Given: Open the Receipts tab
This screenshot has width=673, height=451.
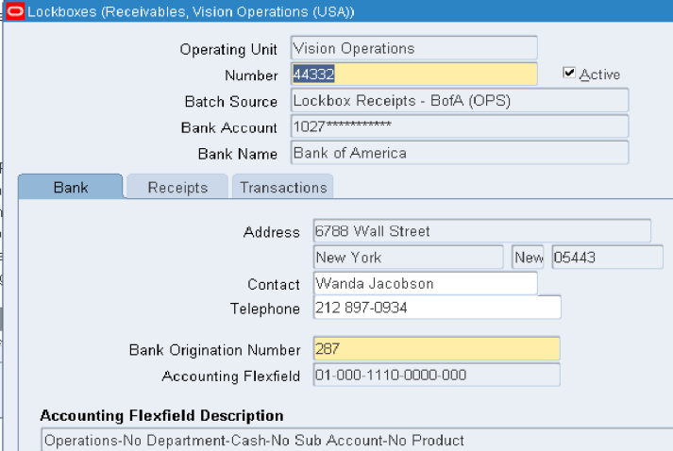Looking at the screenshot, I should tap(177, 187).
